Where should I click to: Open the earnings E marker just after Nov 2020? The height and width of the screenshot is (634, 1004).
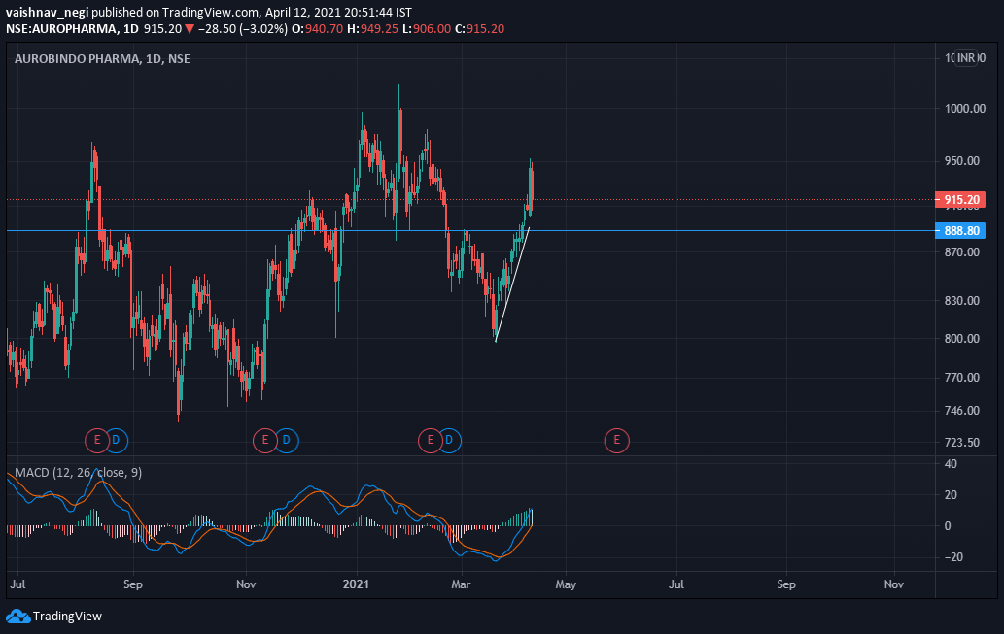(x=265, y=440)
